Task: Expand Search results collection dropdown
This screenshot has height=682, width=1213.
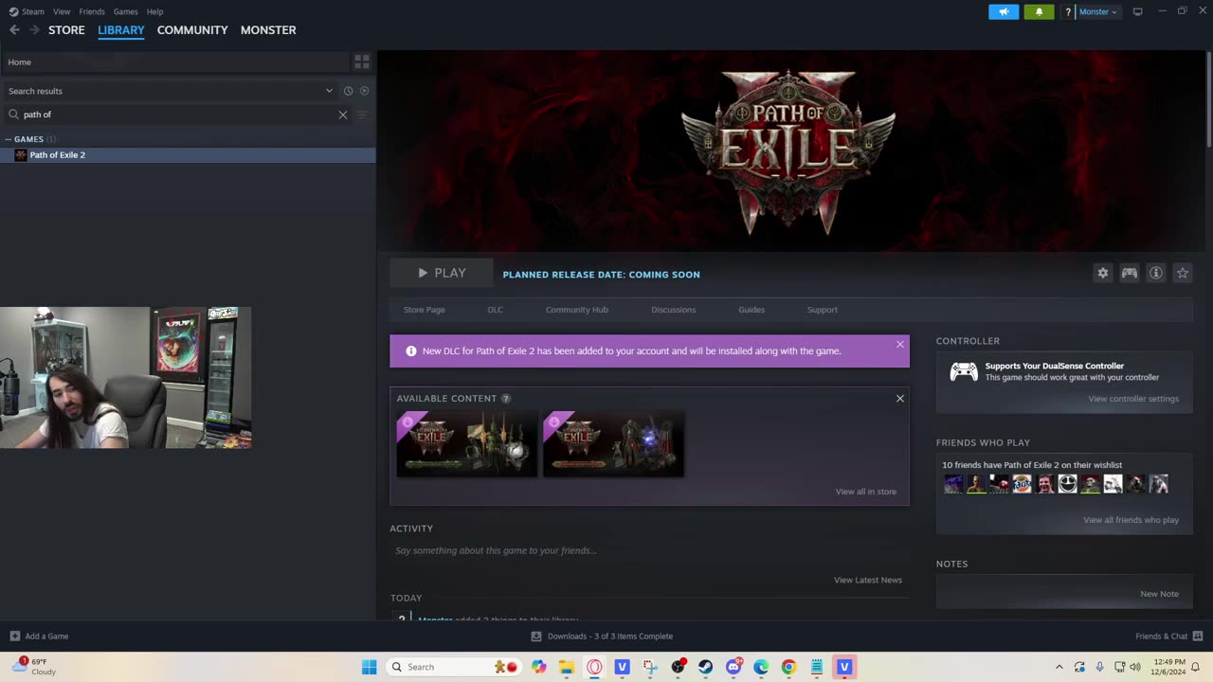Action: [329, 91]
